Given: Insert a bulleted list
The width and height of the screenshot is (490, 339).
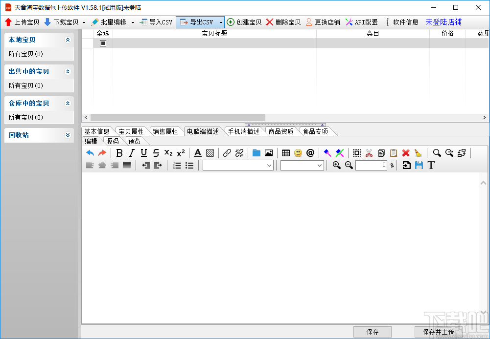Looking at the screenshot, I should click(189, 165).
